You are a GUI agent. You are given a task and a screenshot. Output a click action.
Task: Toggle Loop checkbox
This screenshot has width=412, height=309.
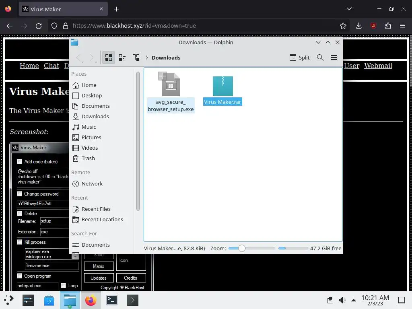pos(63,286)
